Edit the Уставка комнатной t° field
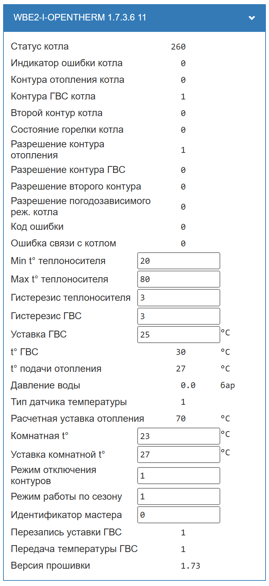 pos(179,454)
